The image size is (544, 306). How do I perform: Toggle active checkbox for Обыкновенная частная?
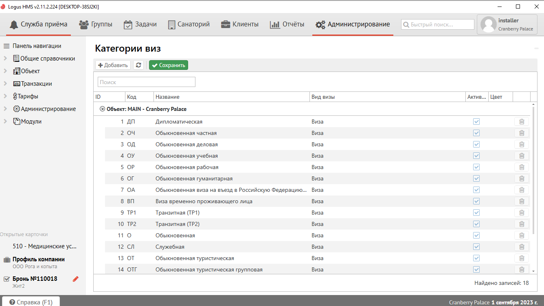(x=476, y=133)
